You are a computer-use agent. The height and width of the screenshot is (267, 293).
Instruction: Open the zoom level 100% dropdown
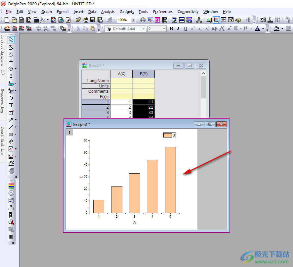click(133, 20)
